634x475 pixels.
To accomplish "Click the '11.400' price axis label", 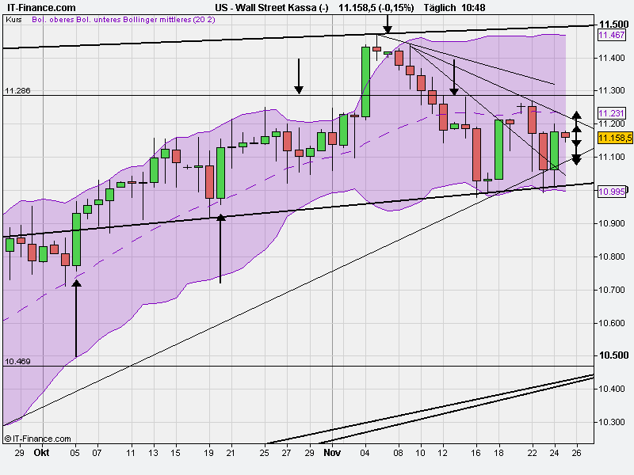I will pos(612,58).
